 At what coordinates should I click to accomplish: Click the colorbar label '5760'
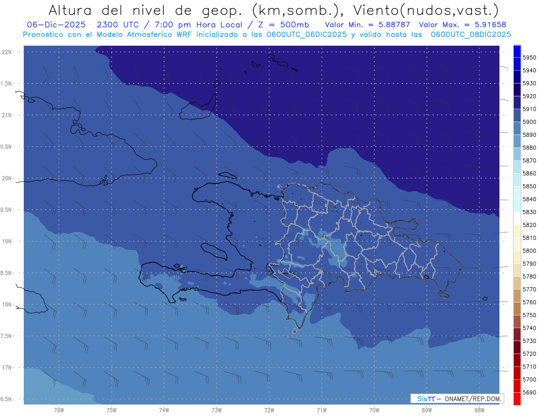coord(529,302)
